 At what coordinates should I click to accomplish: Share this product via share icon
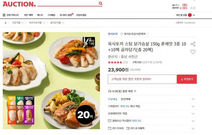193,44
